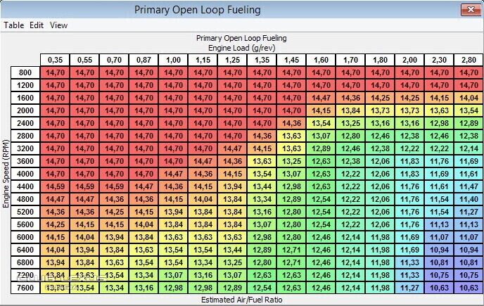Viewport: 484px width, 306px height.
Task: Close the Primary Open Loop Fueling window
Action: pos(471,10)
